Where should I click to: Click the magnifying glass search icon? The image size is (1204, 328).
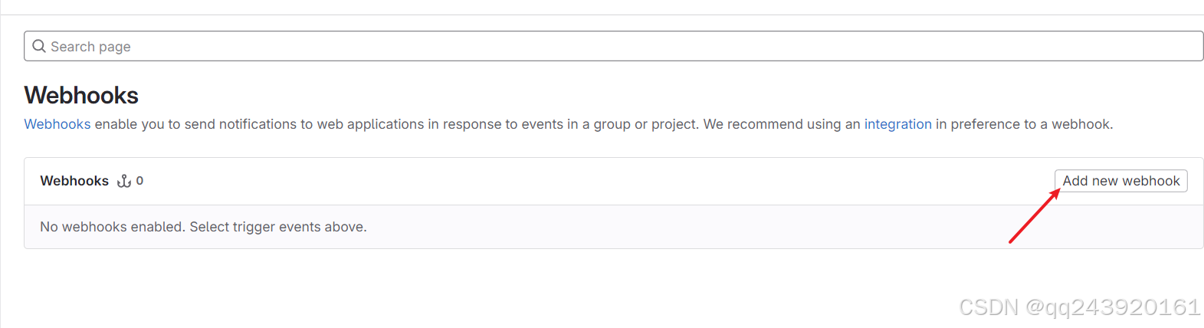pos(39,46)
